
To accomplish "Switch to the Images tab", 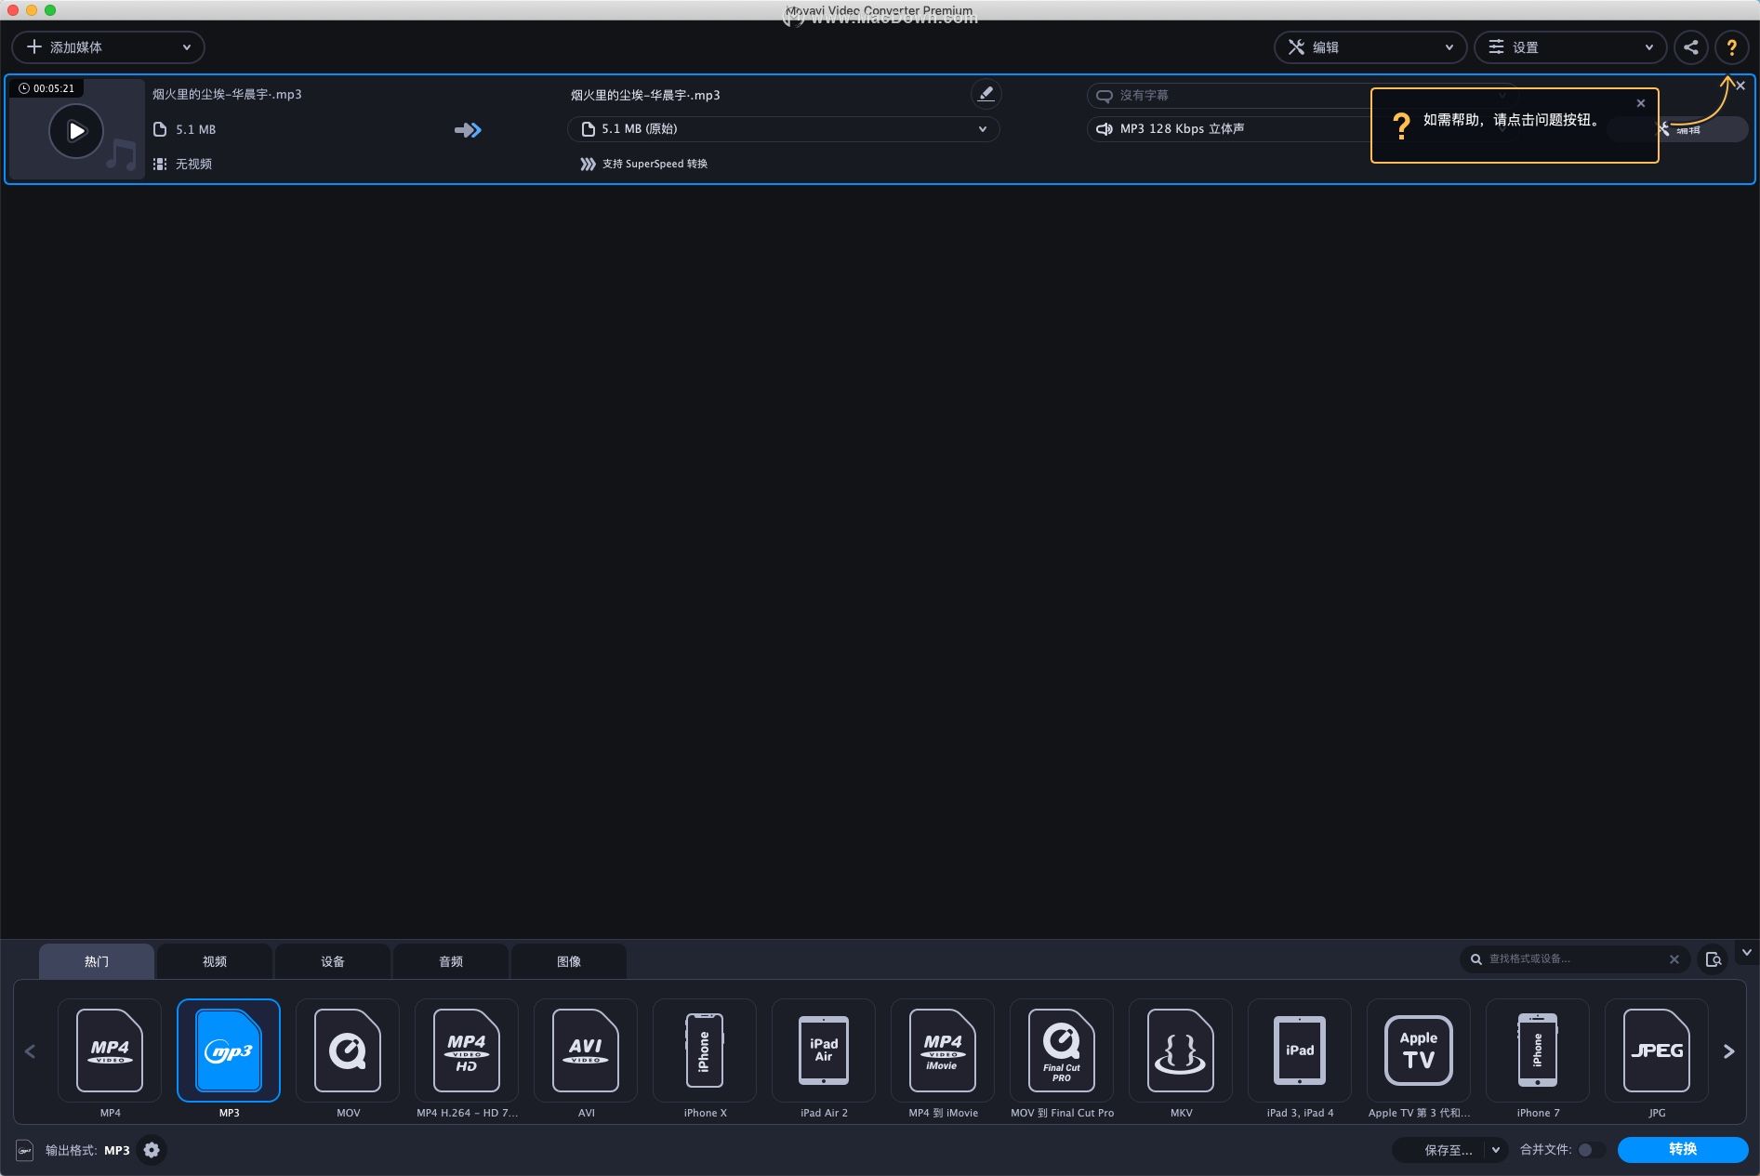I will (569, 961).
